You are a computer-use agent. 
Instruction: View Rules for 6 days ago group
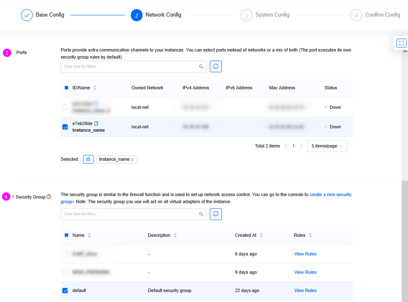305,254
